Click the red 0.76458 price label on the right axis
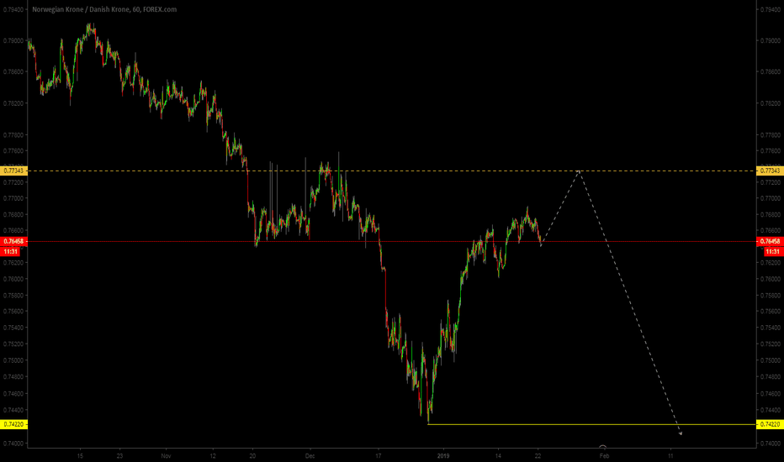This screenshot has width=784, height=462. [x=770, y=241]
